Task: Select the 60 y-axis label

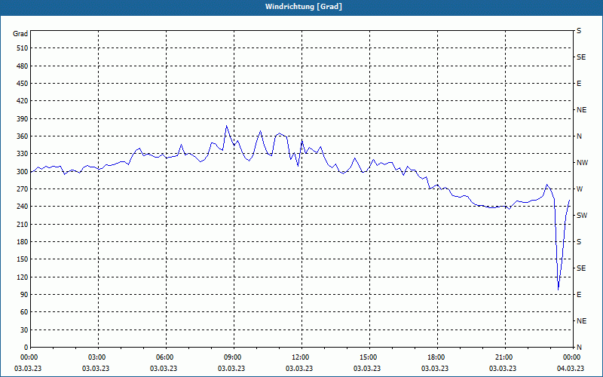Action: [24, 312]
